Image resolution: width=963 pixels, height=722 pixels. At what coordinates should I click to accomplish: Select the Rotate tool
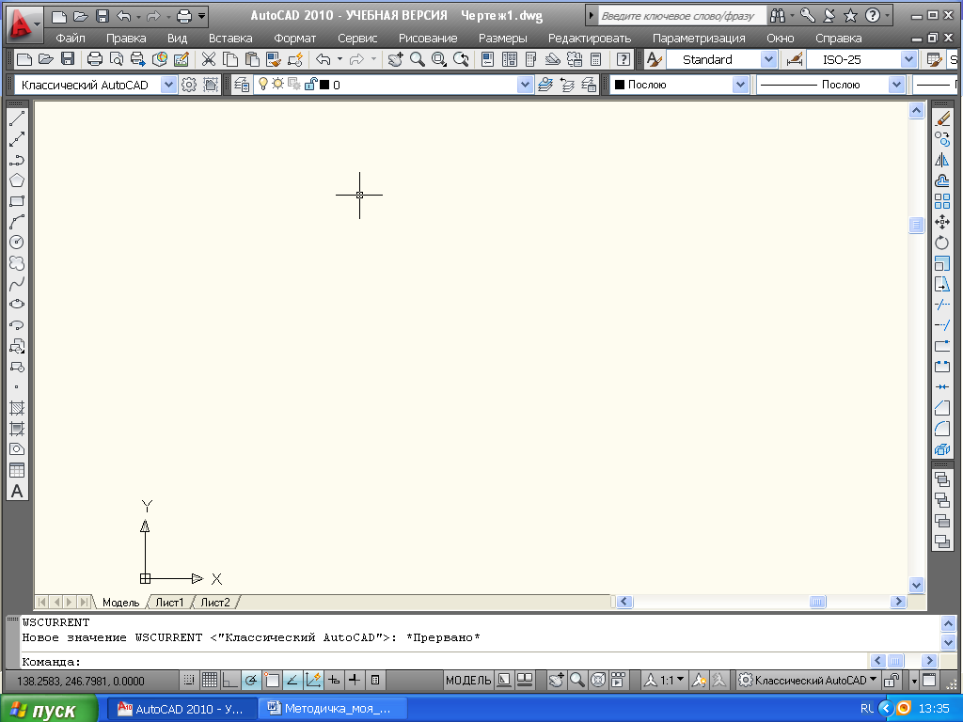coord(942,243)
